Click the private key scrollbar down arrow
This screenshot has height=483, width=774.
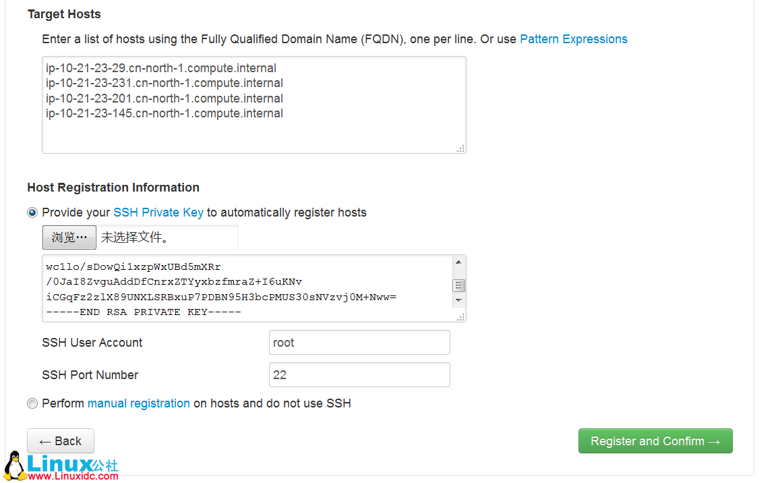458,300
